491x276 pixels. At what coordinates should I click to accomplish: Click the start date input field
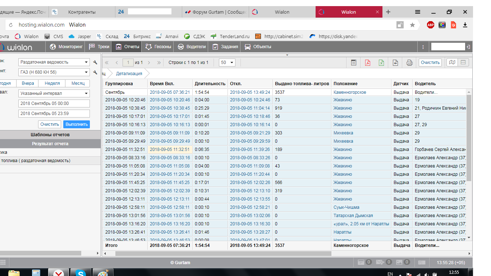tap(54, 103)
